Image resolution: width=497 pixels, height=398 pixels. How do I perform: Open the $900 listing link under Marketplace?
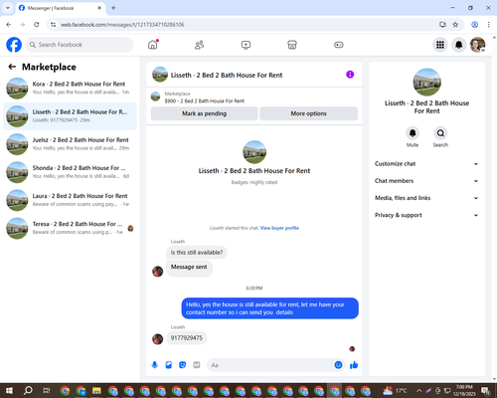coord(205,100)
